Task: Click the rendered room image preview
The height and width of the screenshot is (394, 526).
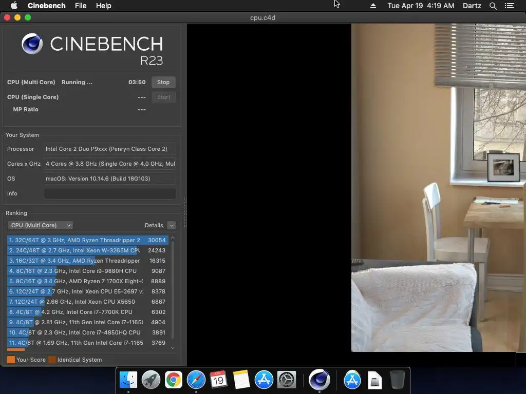Action: 439,188
